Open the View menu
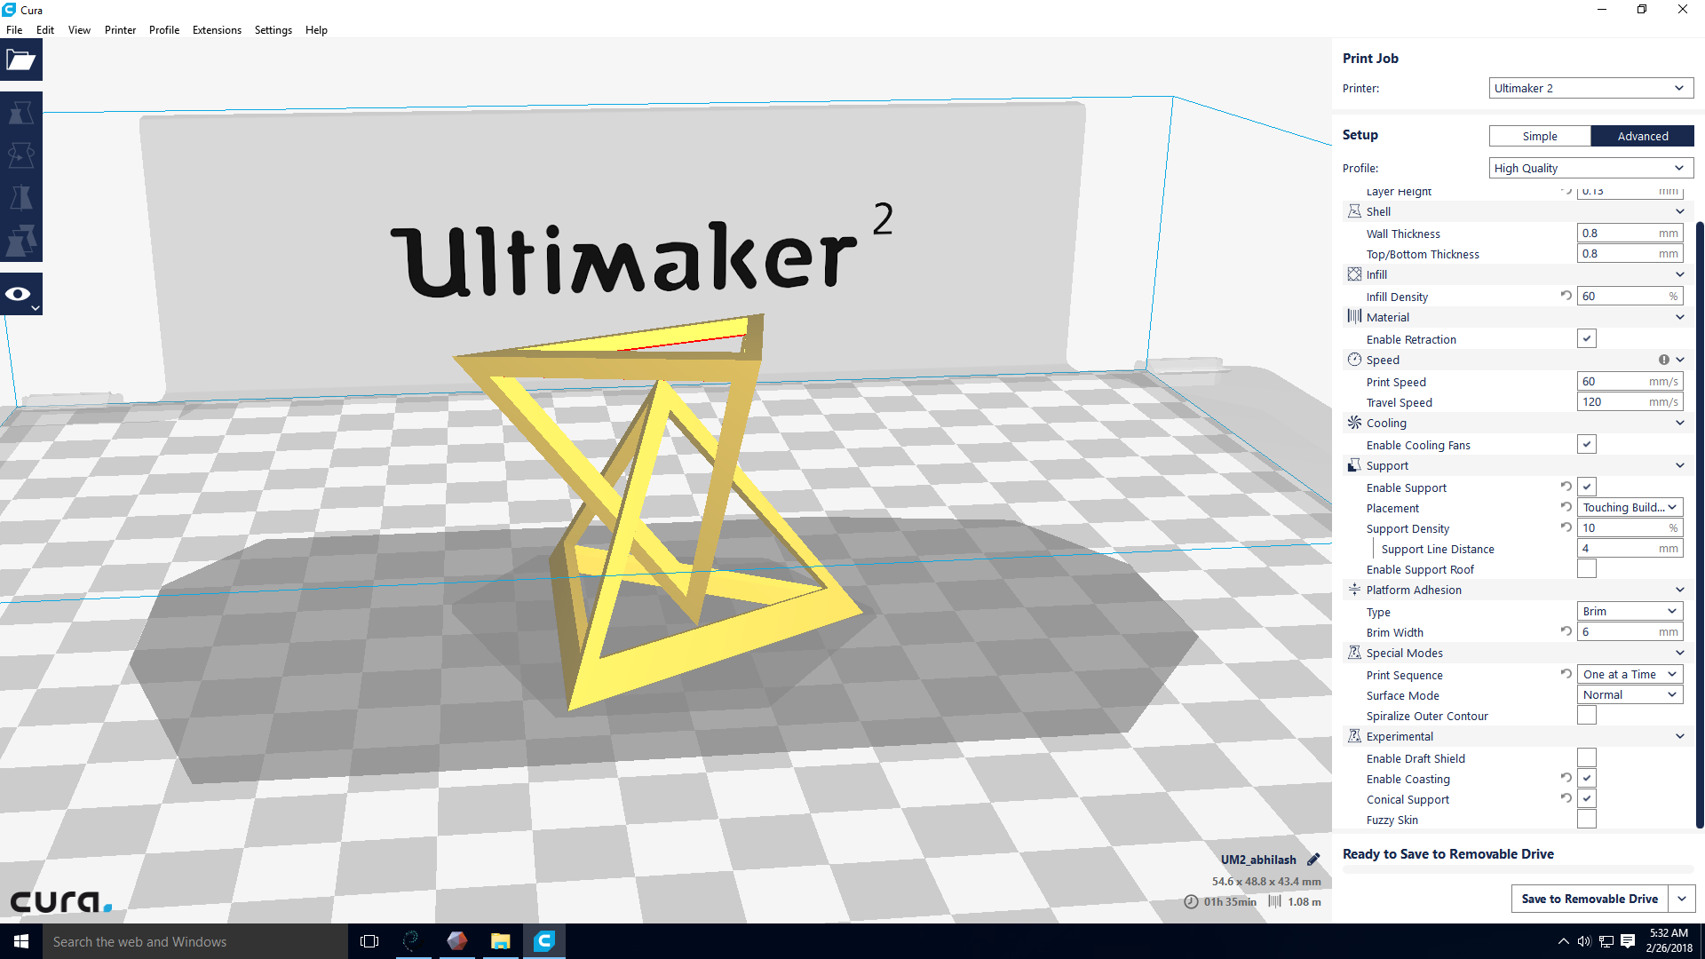Image resolution: width=1705 pixels, height=959 pixels. pos(79,29)
